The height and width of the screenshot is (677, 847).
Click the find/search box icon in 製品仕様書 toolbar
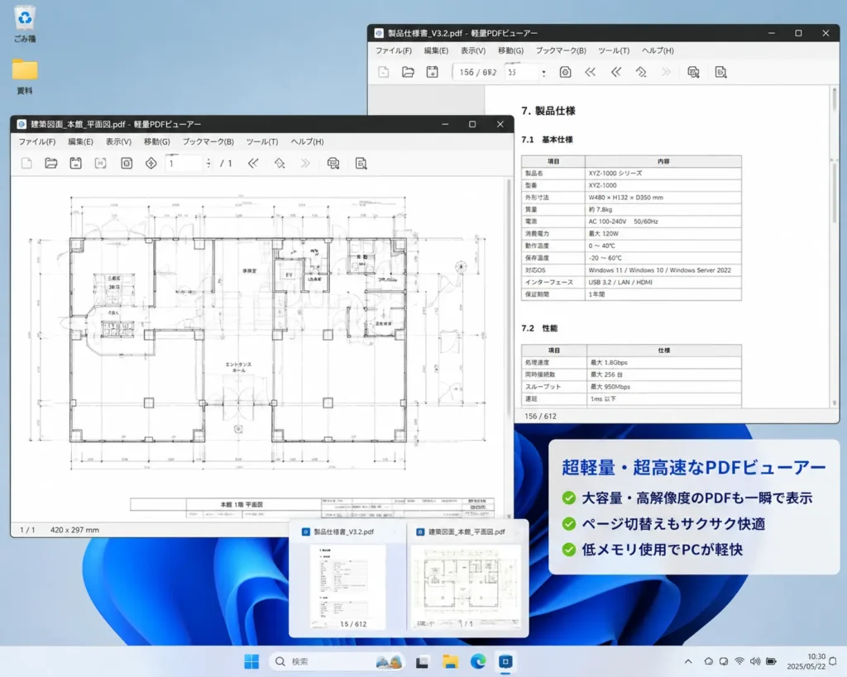(x=694, y=72)
